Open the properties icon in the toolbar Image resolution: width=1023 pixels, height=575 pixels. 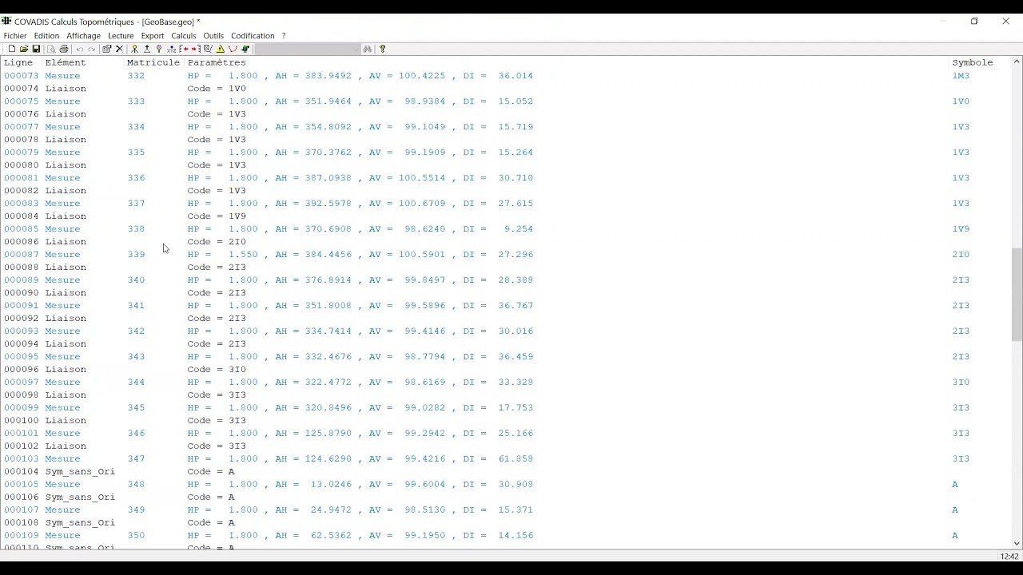106,49
